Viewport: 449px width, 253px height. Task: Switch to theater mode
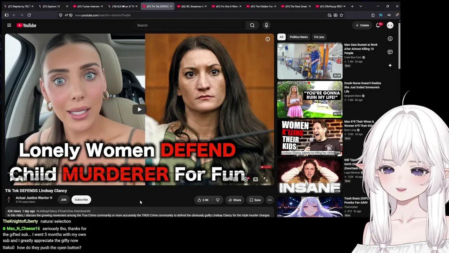[x=256, y=179]
